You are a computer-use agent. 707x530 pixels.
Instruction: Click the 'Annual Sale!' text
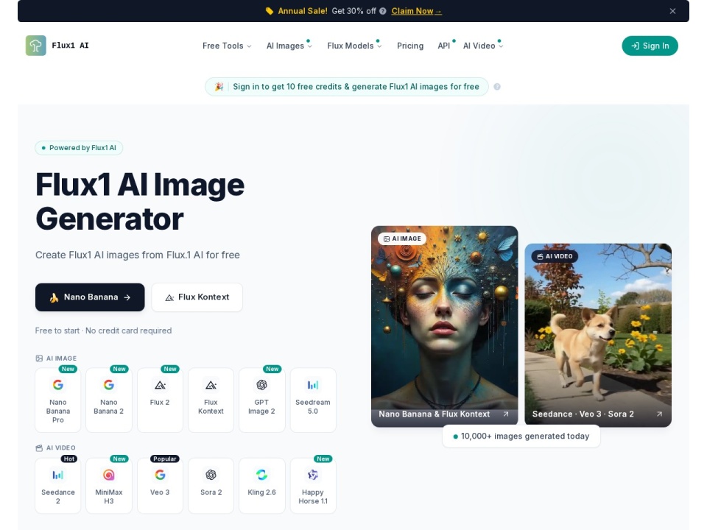303,11
